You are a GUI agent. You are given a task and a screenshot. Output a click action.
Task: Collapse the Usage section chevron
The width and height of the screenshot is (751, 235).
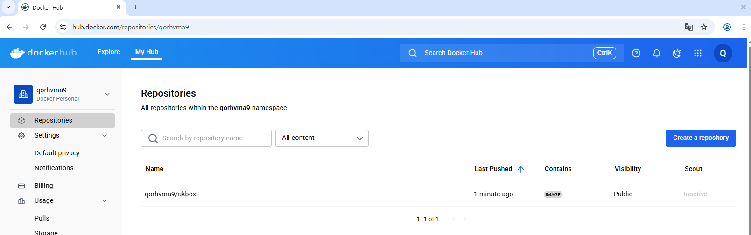(105, 201)
